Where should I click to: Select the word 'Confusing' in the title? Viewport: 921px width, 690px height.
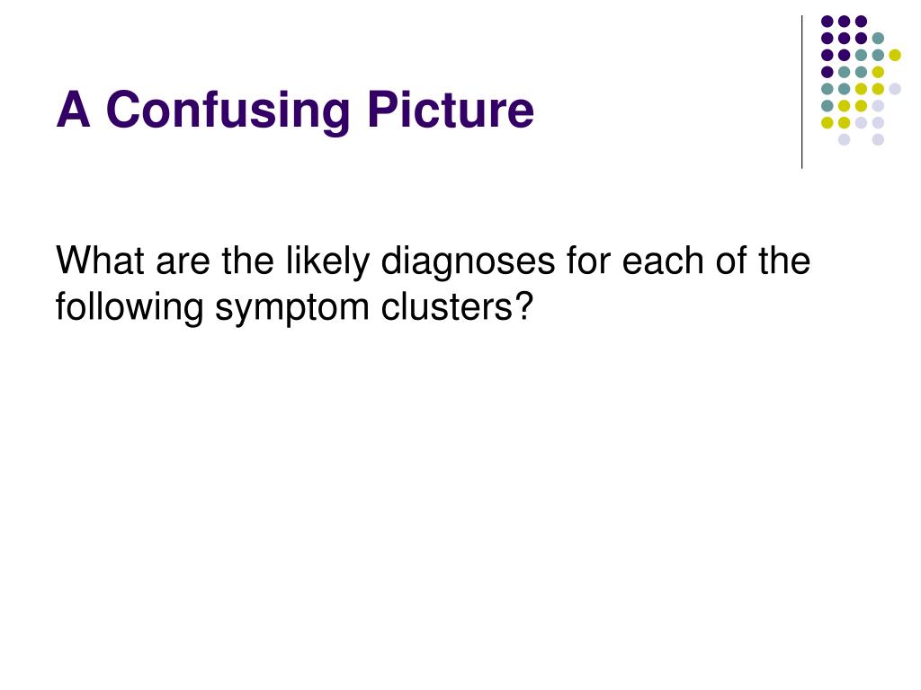coord(228,110)
